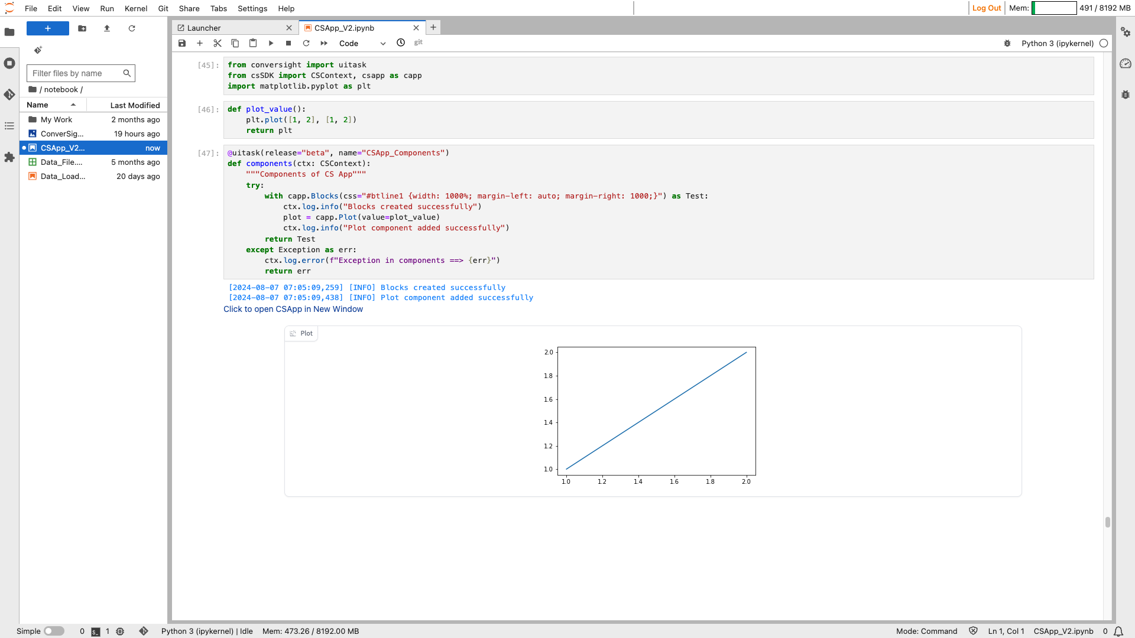
Task: Paste cell from clipboard
Action: pyautogui.click(x=253, y=43)
